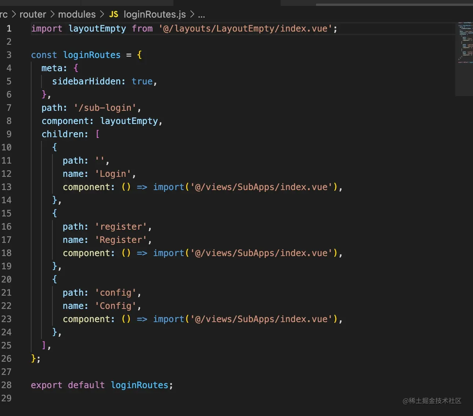Click line number 28 in gutter
Viewport: 473px width, 416px height.
[7, 385]
